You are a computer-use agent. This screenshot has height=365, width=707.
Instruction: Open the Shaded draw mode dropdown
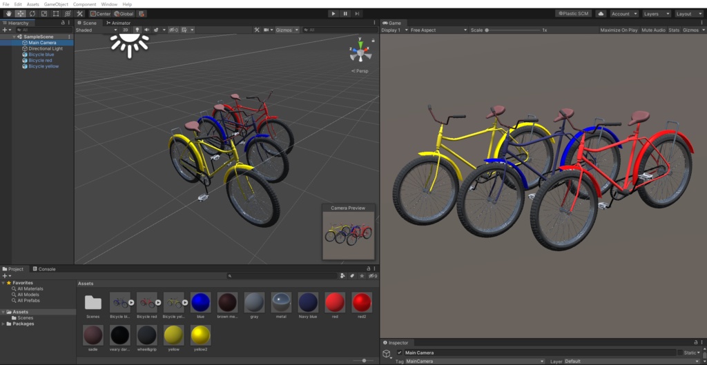point(97,30)
